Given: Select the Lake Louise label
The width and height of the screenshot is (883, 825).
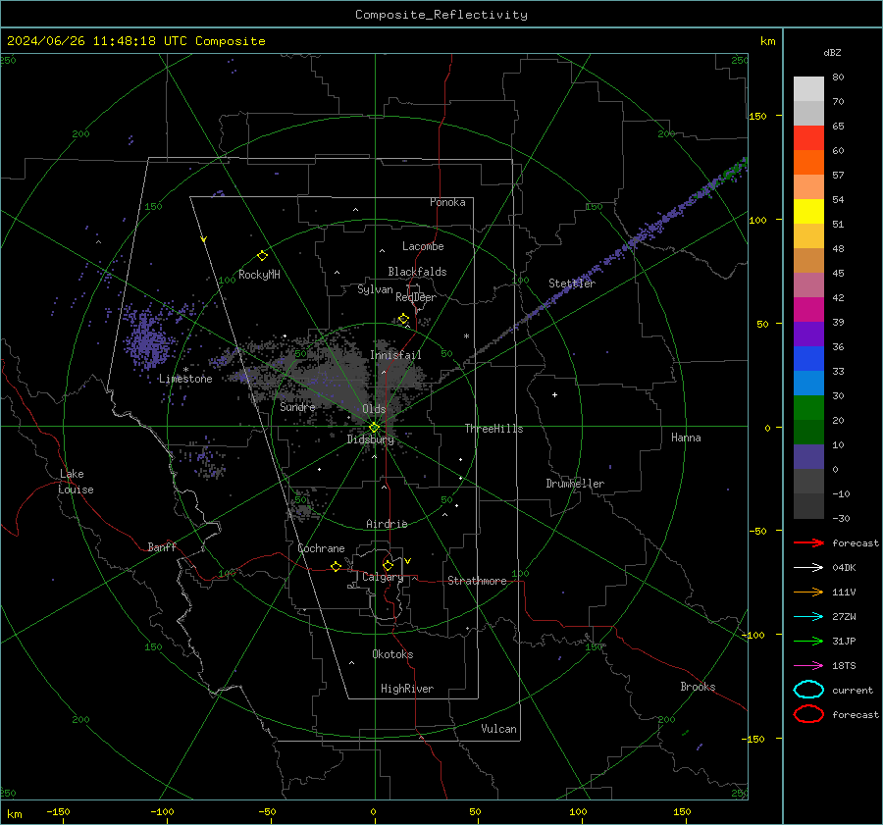Looking at the screenshot, I should pos(76,482).
